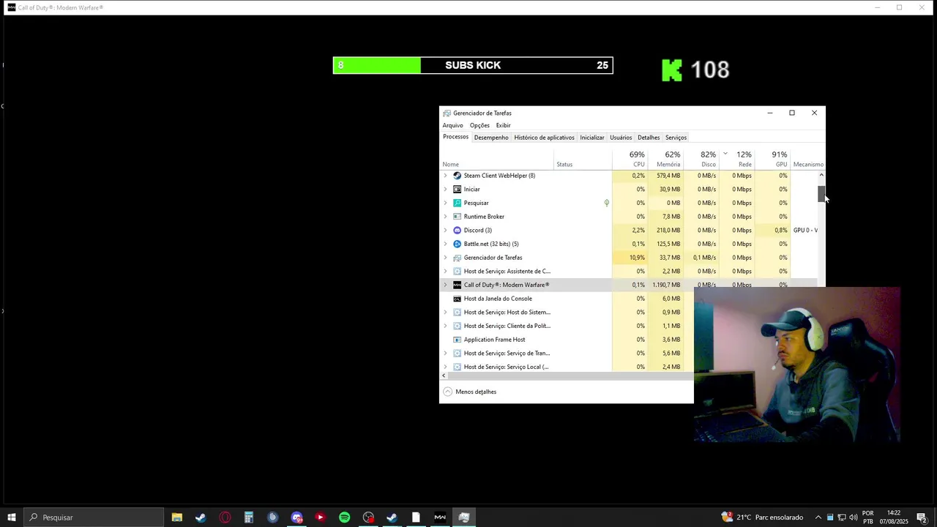This screenshot has height=527, width=937.
Task: Click the Pesquisar process magnifier icon
Action: [458, 203]
